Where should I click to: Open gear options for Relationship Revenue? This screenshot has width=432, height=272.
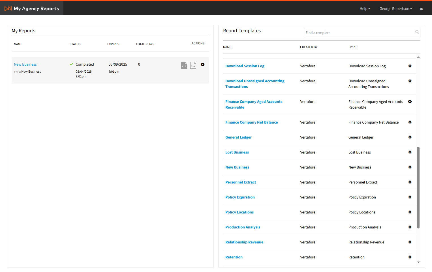410,242
